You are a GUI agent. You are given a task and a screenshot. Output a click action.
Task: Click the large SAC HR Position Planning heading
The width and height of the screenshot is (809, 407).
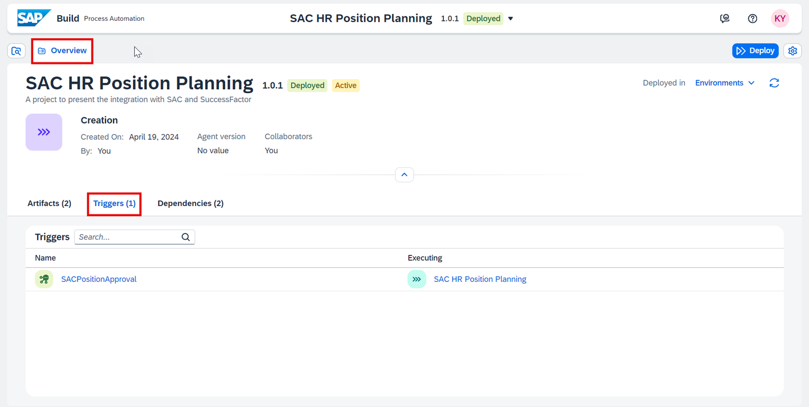point(139,83)
